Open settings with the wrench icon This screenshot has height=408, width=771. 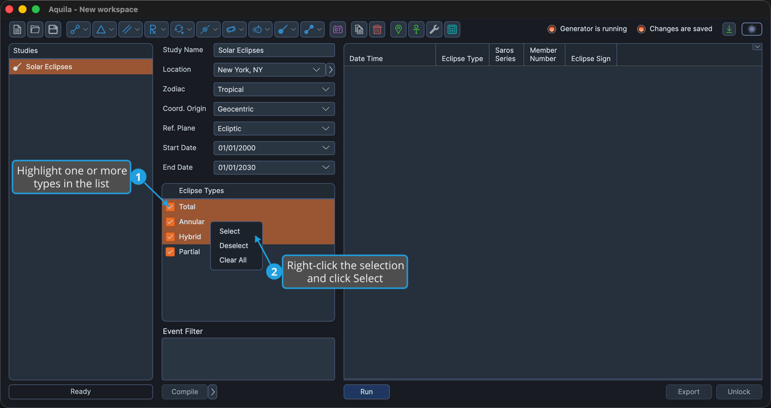(434, 29)
